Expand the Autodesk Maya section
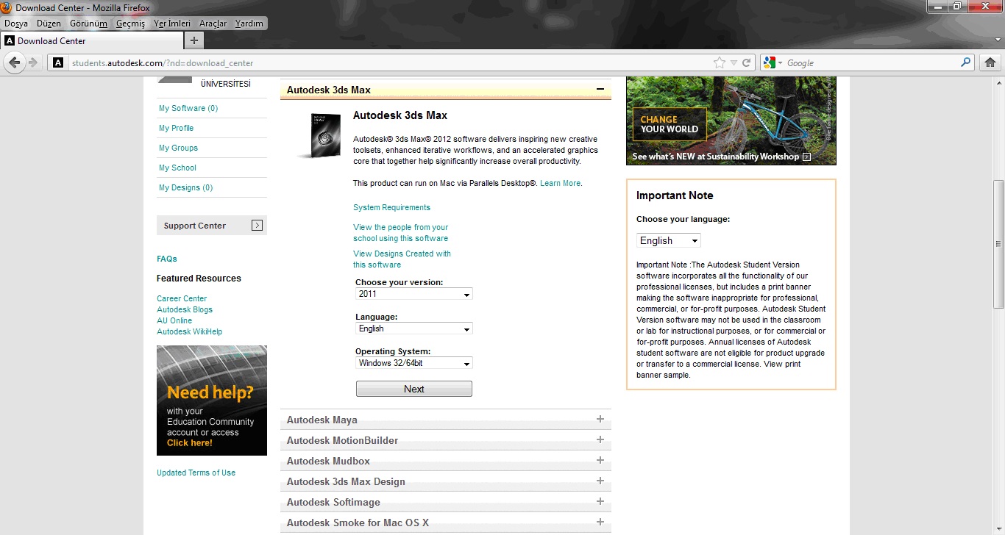This screenshot has height=535, width=1005. pos(600,420)
